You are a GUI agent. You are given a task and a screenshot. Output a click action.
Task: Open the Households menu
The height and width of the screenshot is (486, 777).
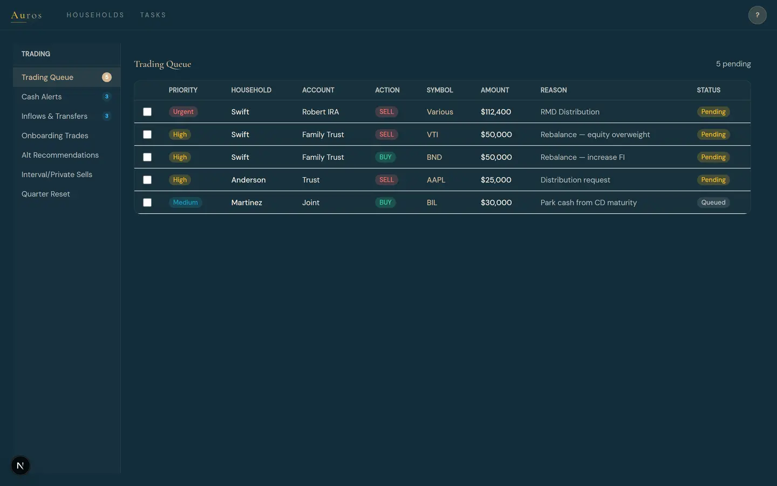pos(96,15)
